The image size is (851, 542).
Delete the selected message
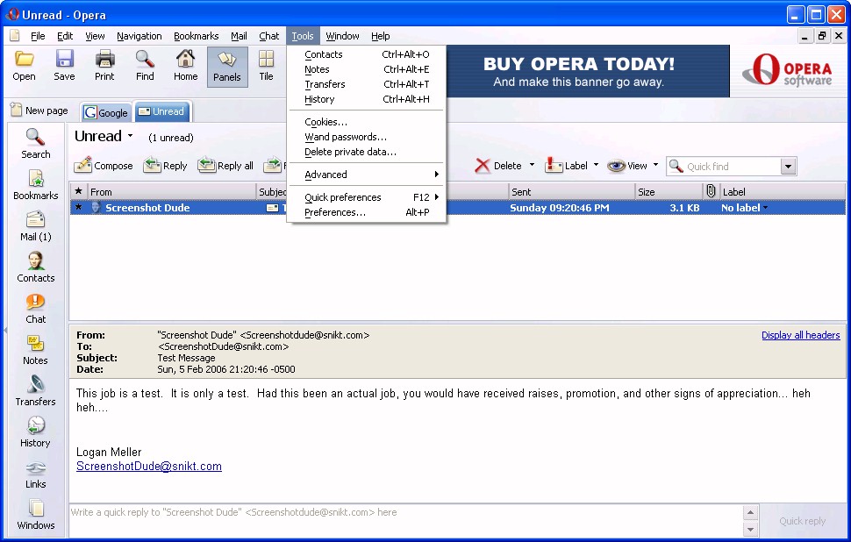(x=497, y=166)
